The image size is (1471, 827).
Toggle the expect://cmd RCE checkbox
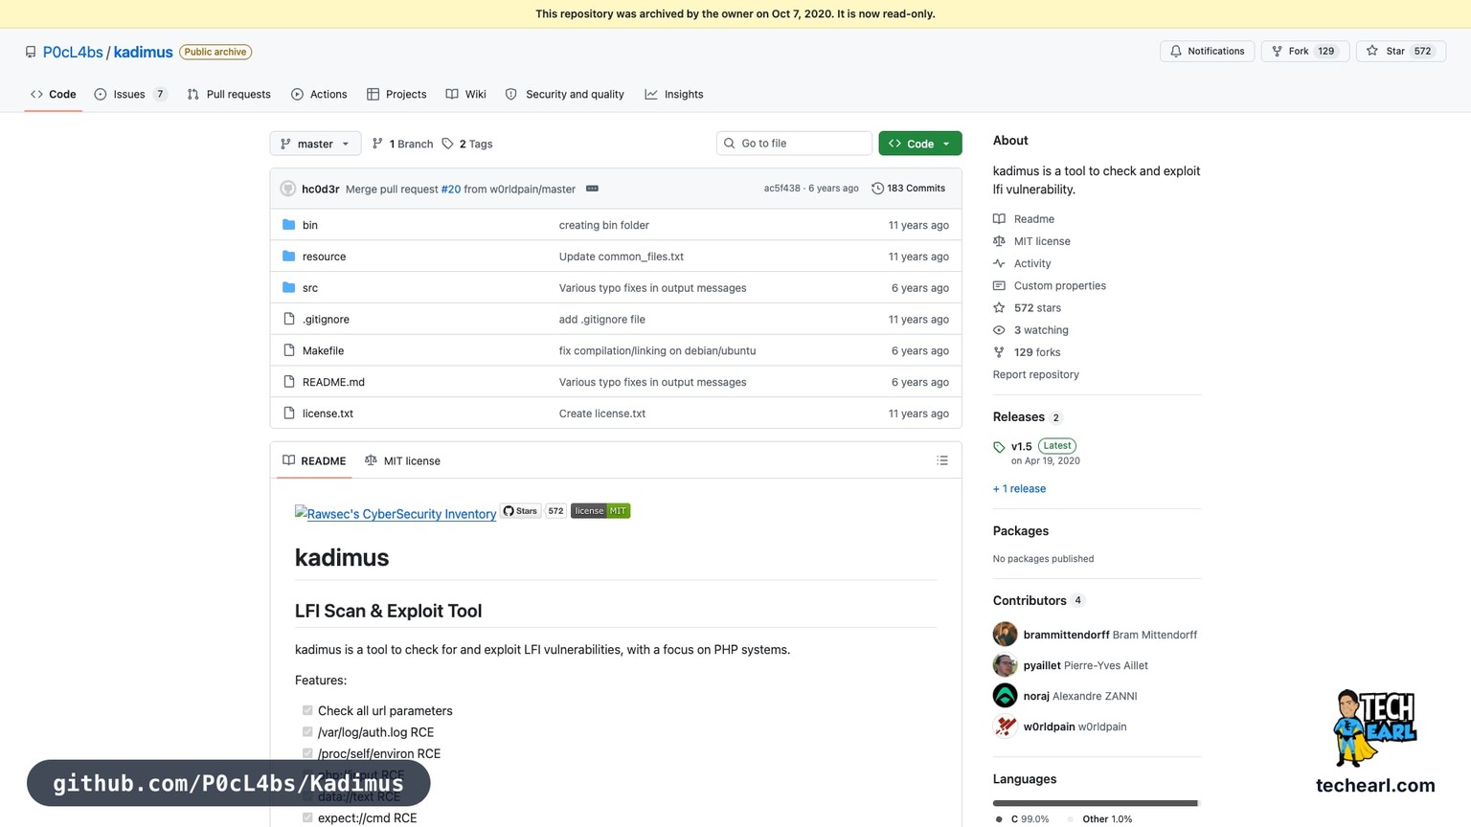click(307, 817)
